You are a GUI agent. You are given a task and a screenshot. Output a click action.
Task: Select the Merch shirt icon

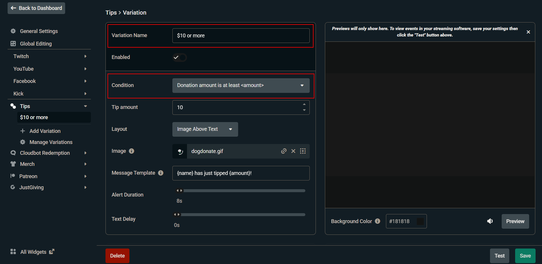[x=13, y=164]
